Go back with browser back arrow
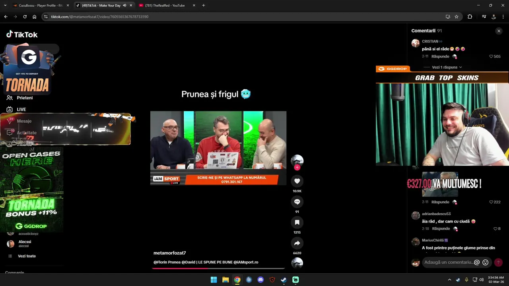 point(6,17)
